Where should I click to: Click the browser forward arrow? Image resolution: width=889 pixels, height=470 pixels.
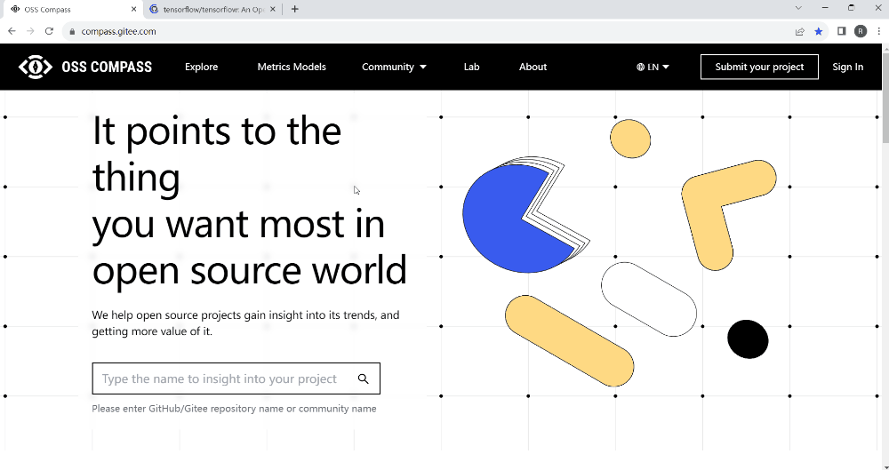[x=30, y=31]
